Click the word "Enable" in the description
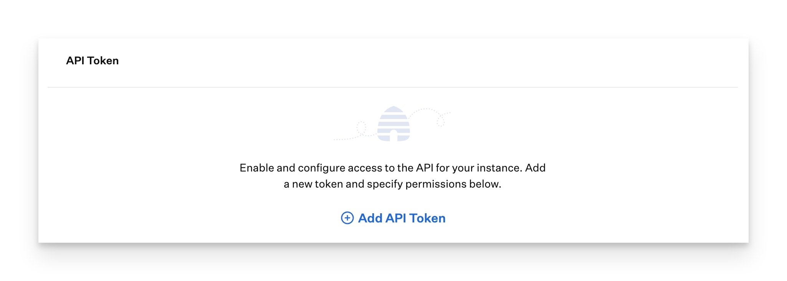The width and height of the screenshot is (787, 281). pyautogui.click(x=256, y=168)
